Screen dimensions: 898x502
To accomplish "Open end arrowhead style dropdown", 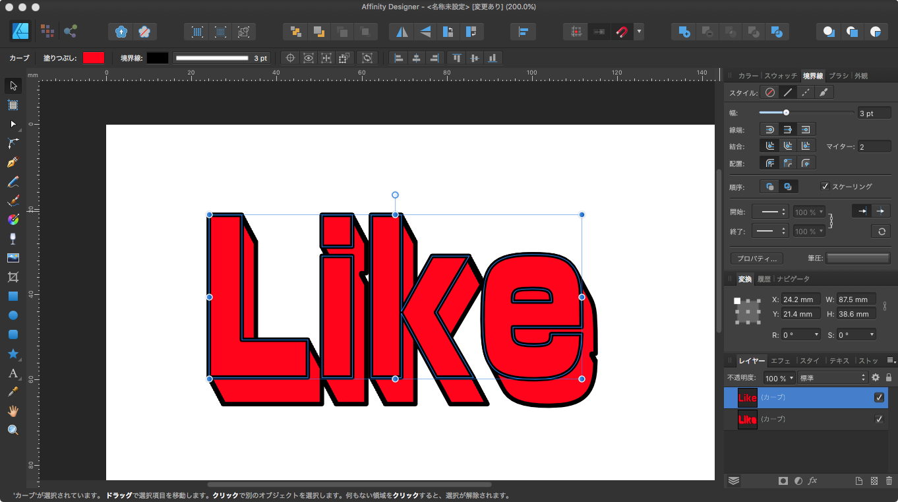I will (770, 231).
